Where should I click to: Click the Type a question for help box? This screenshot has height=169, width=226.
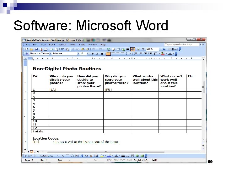point(181,44)
